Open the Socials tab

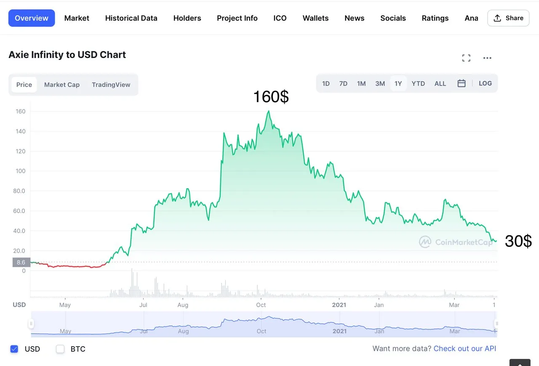point(393,18)
